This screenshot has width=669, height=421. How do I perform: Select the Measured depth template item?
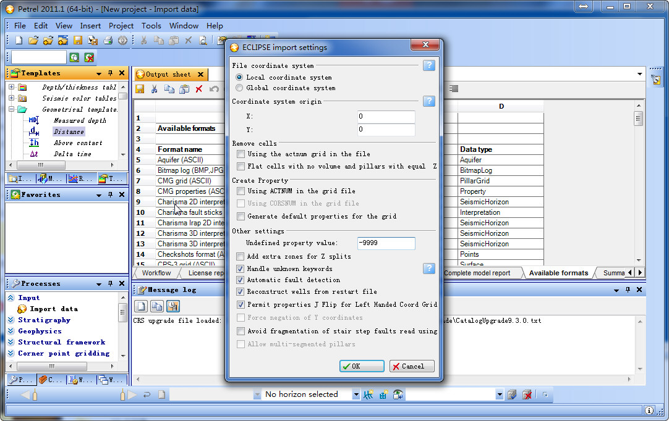(80, 120)
